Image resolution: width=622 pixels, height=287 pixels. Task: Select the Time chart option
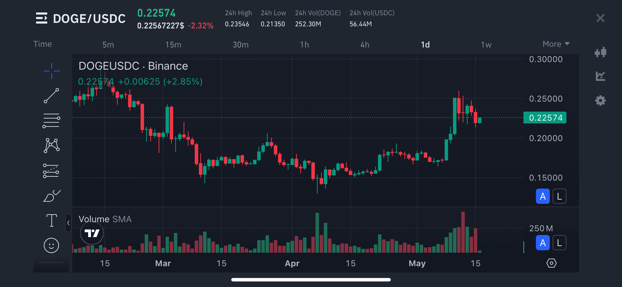click(x=42, y=44)
